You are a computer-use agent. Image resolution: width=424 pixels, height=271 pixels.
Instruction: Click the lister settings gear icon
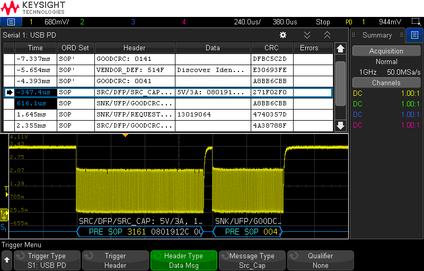click(x=283, y=35)
